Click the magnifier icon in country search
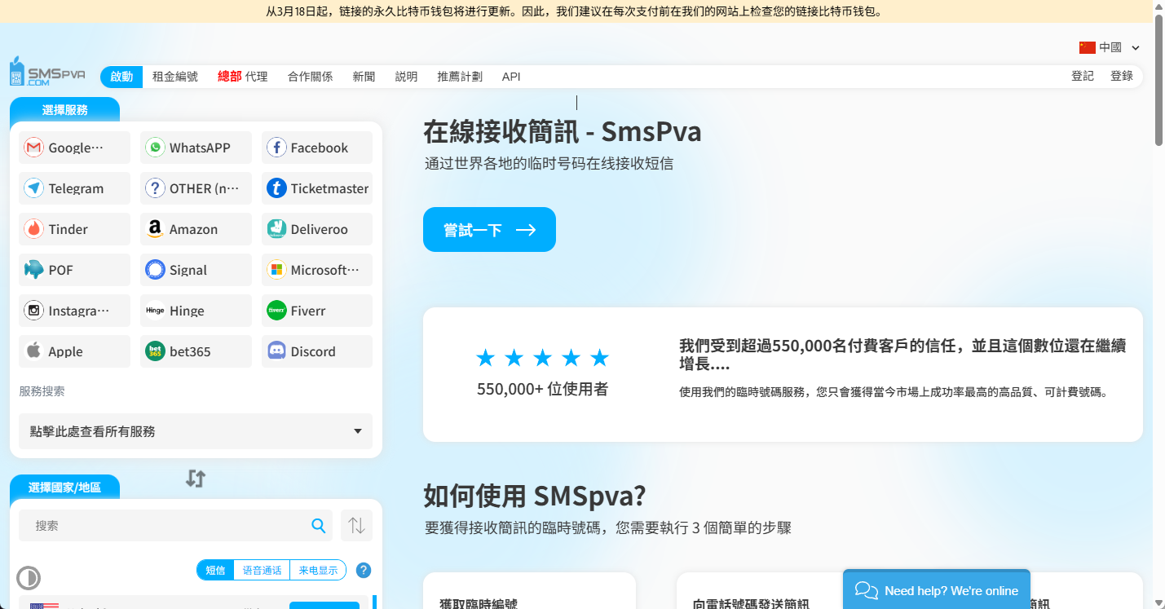Image resolution: width=1165 pixels, height=609 pixels. point(319,526)
